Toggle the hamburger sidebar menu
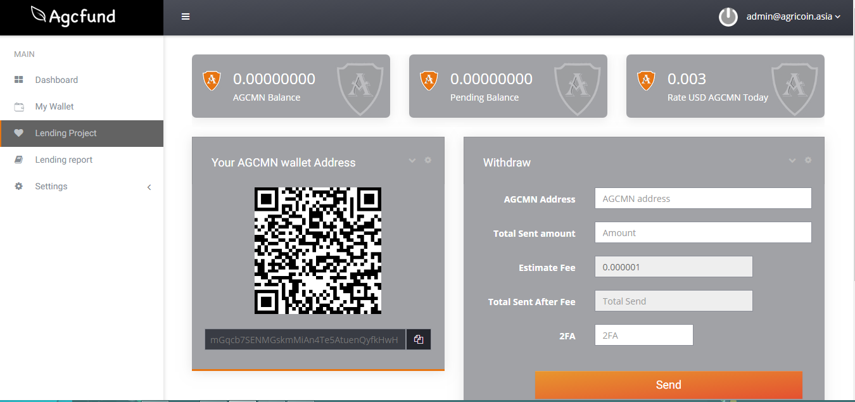855x402 pixels. click(x=186, y=16)
